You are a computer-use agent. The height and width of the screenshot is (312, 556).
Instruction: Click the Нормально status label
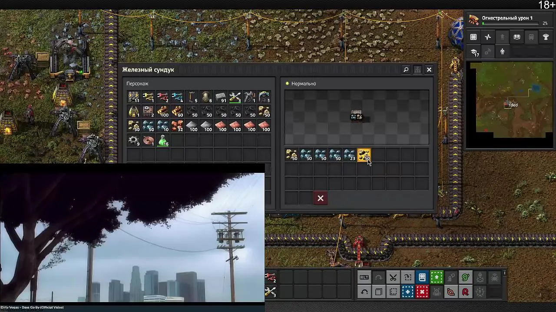[304, 84]
